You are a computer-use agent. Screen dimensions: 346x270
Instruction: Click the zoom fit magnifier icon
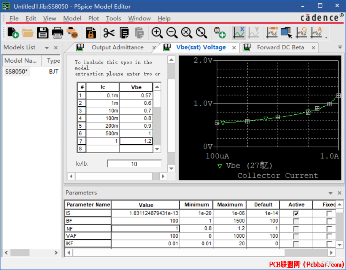point(202,33)
